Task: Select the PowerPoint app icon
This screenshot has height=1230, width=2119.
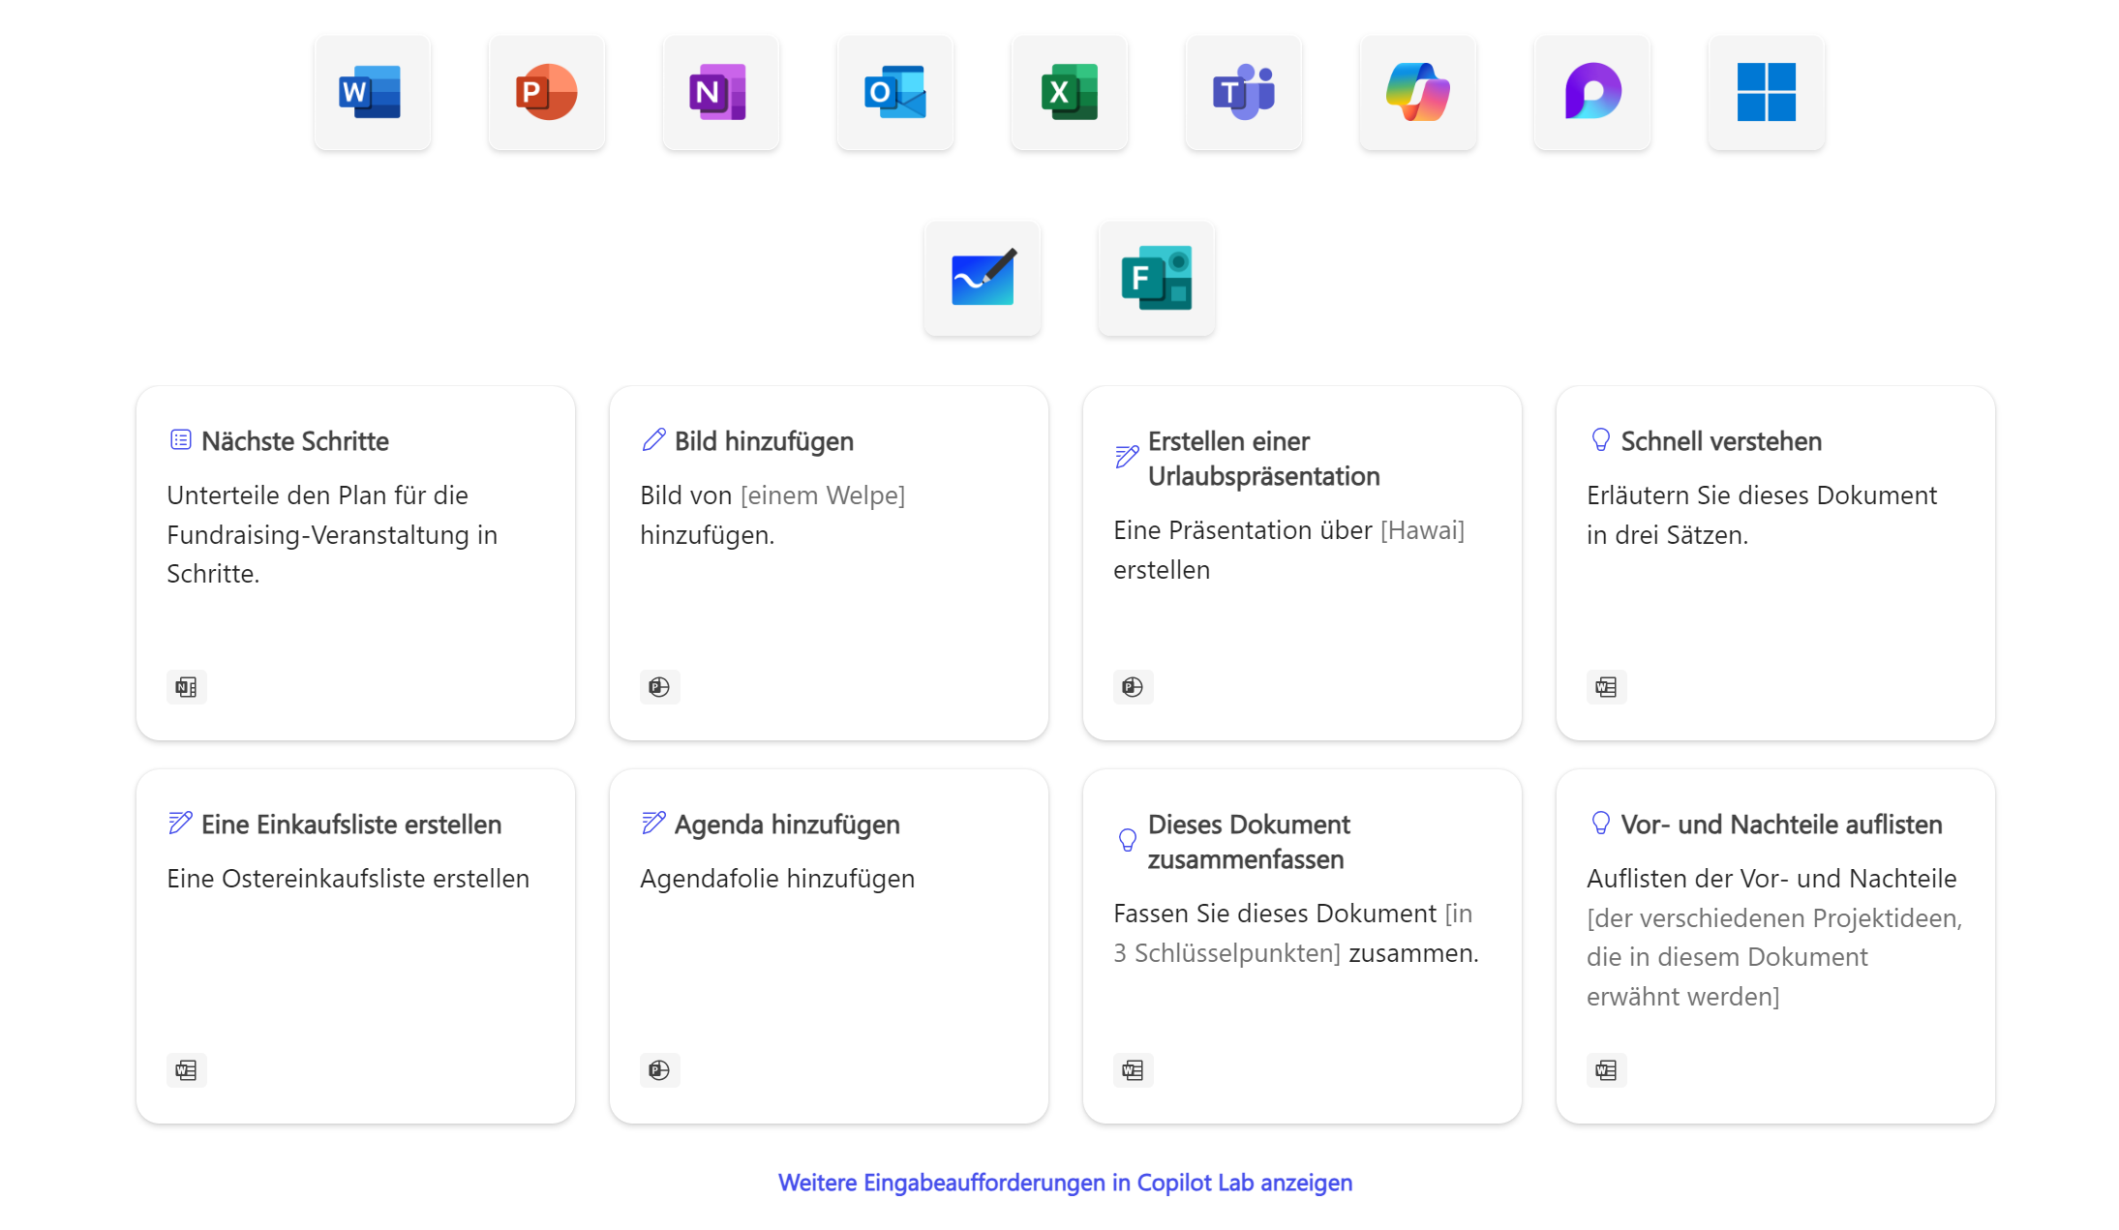Action: (546, 93)
